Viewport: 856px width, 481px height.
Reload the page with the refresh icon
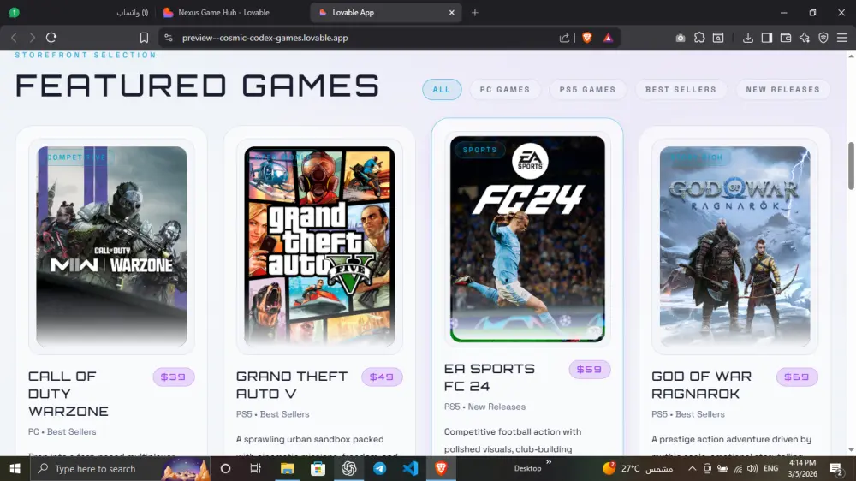point(51,38)
